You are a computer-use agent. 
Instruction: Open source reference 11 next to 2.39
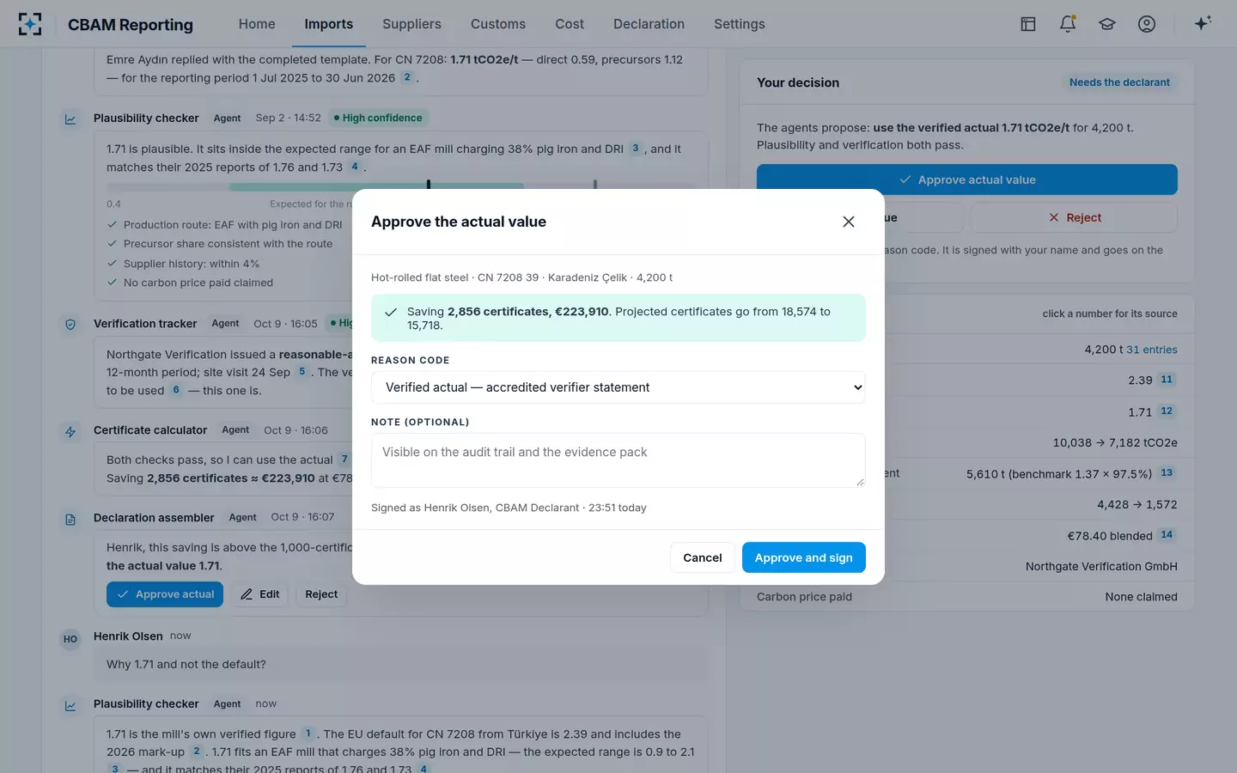(1167, 380)
